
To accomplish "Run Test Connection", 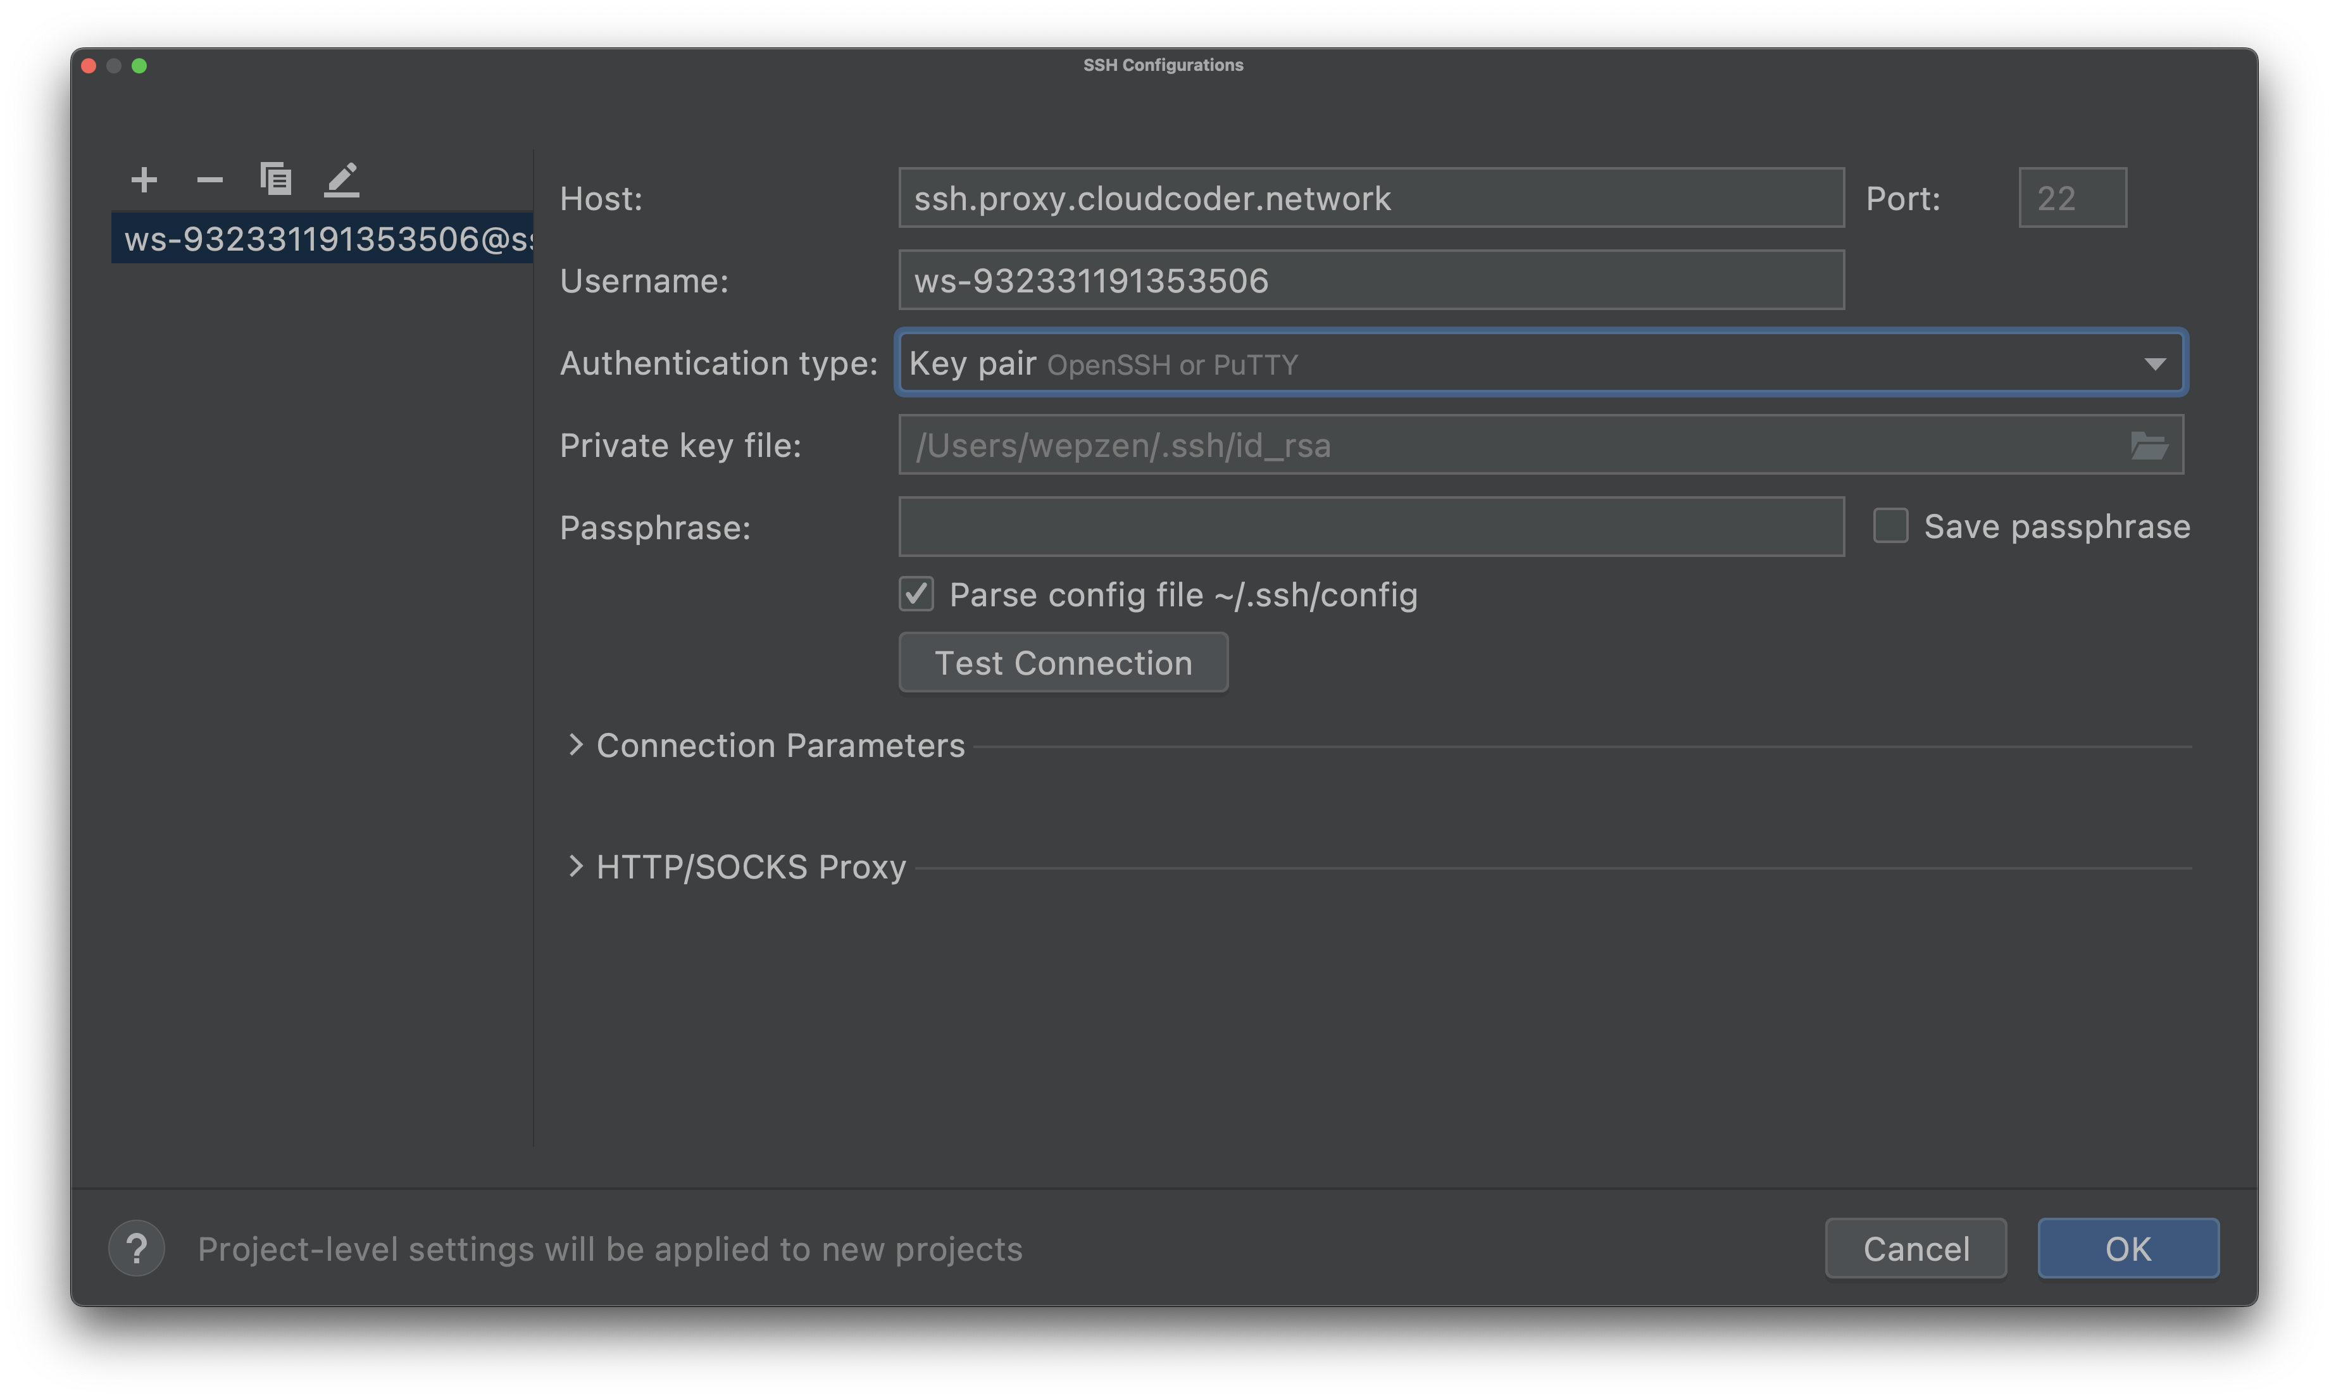I will [x=1062, y=662].
